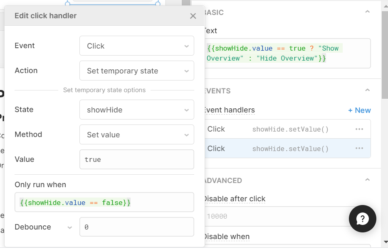Open the help chat bubble

point(363,219)
